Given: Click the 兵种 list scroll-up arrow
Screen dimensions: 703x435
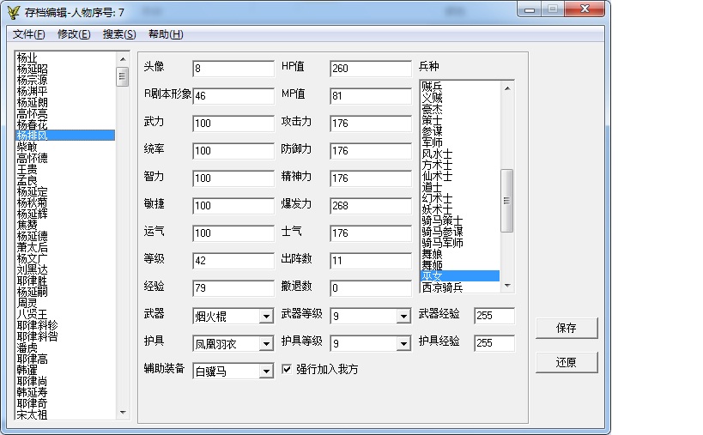Looking at the screenshot, I should [507, 88].
